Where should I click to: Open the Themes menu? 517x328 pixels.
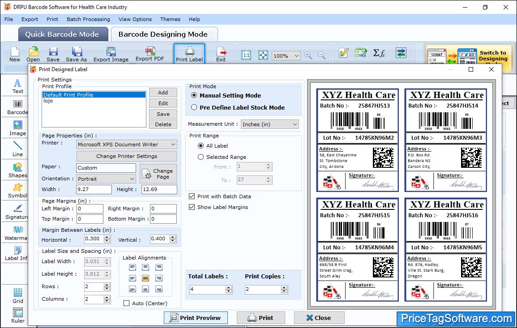point(170,19)
